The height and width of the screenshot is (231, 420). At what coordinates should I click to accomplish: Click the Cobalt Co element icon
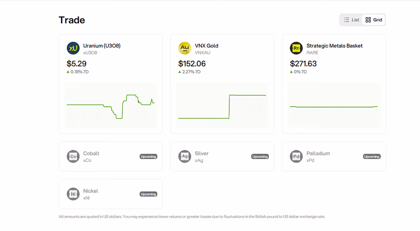tap(73, 157)
